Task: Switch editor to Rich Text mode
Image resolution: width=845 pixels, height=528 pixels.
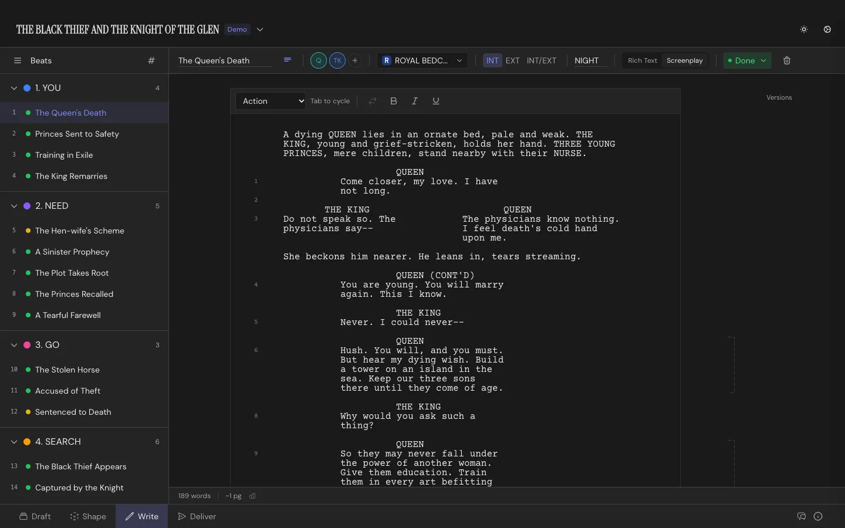Action: pos(643,60)
